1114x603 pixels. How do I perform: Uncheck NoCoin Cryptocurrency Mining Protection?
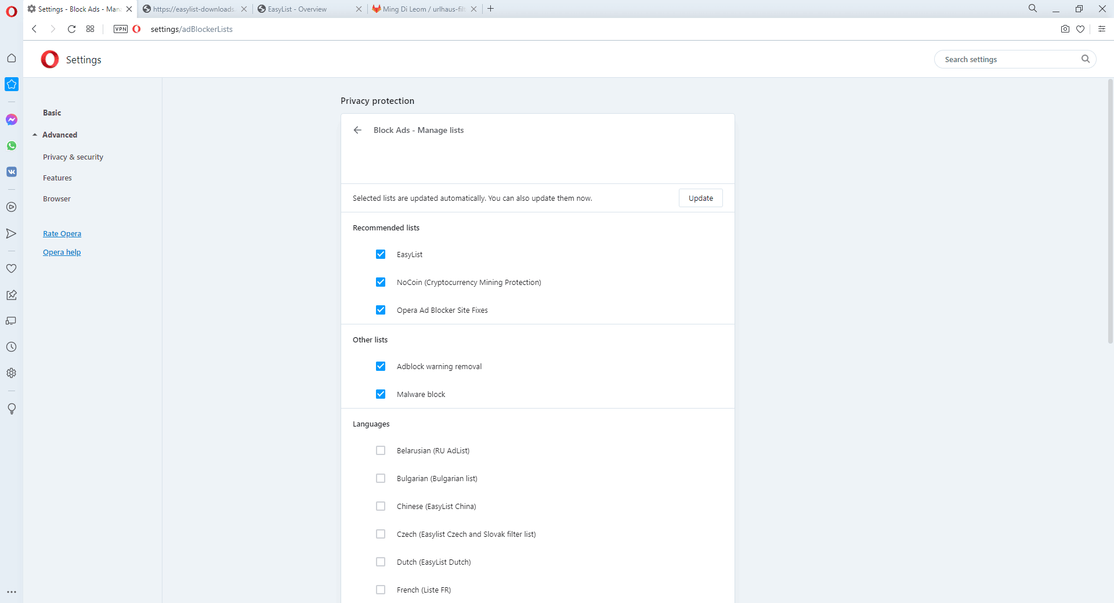point(381,282)
